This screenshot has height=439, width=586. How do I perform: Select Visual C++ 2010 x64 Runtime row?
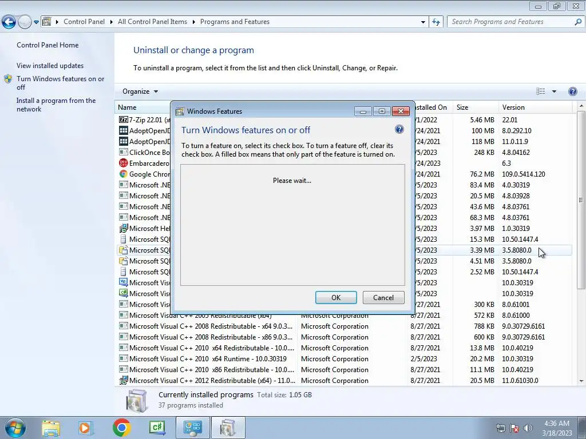[345, 359]
